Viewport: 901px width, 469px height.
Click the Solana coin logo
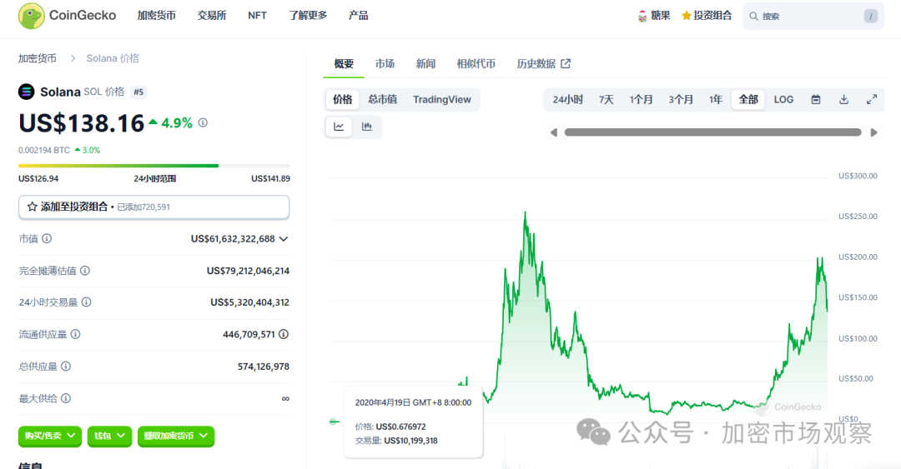pyautogui.click(x=27, y=92)
